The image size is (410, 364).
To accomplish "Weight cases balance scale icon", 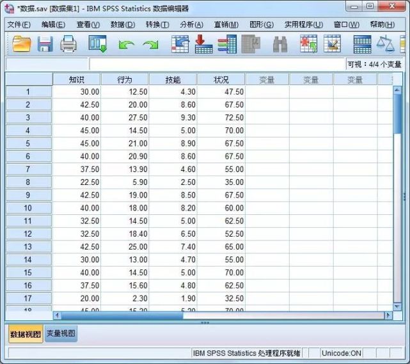I will click(386, 44).
